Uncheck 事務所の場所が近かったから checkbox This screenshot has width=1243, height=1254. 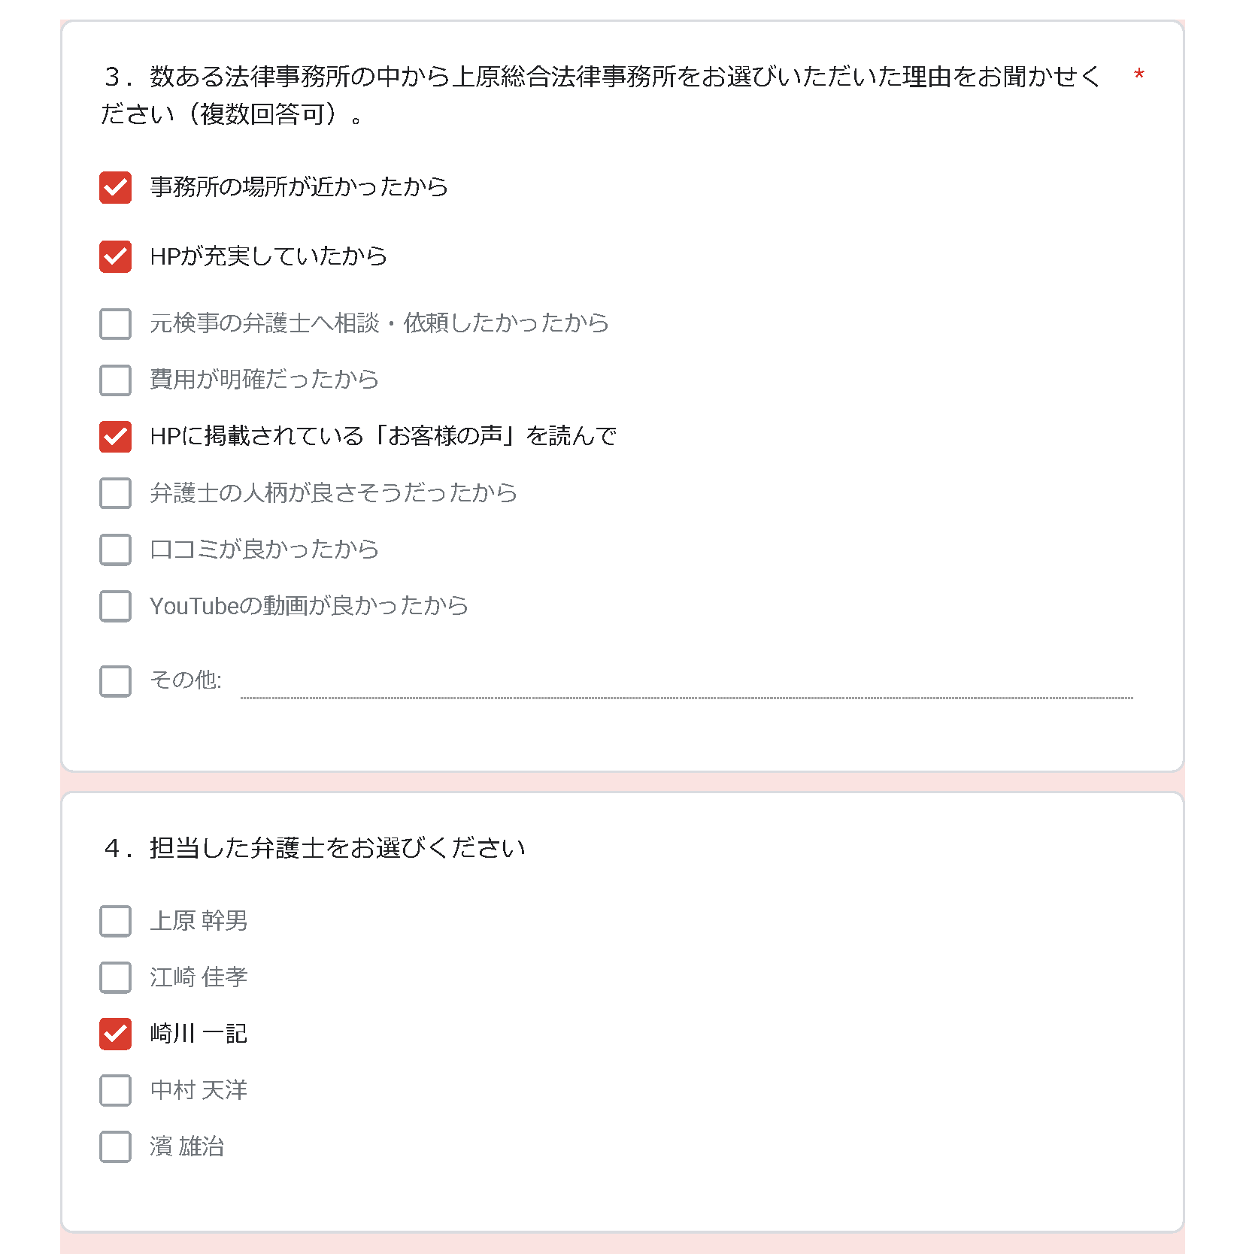click(115, 188)
